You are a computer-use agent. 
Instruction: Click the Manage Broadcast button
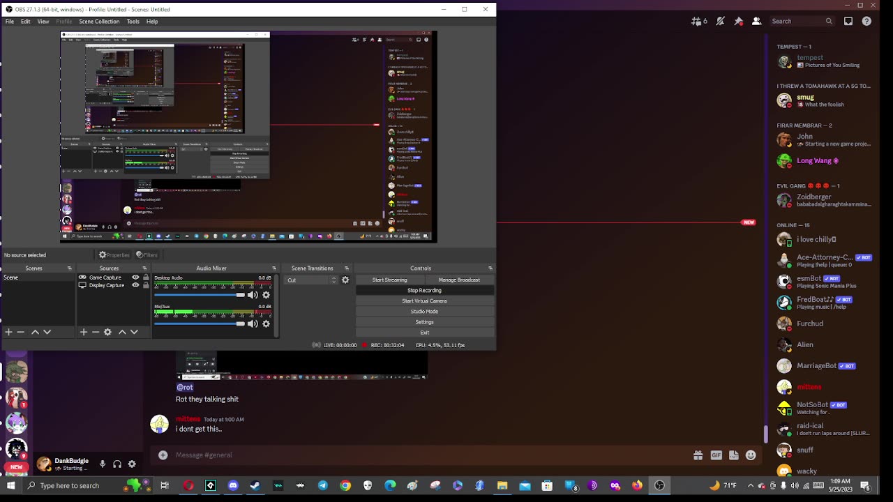tap(459, 280)
